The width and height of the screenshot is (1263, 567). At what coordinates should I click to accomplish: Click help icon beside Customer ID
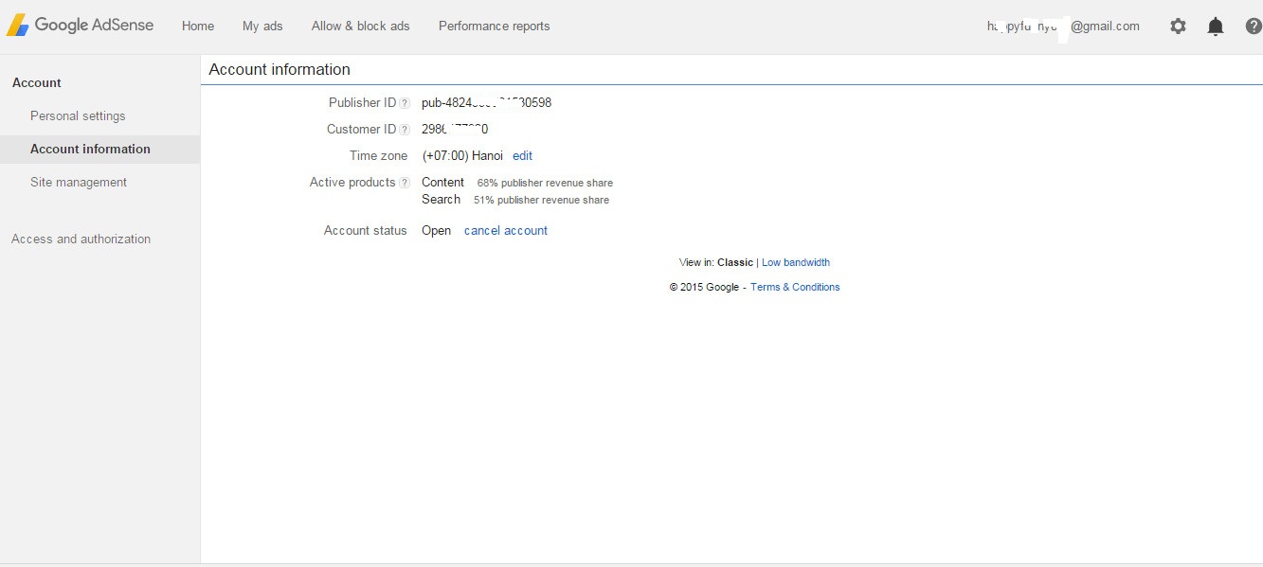point(405,130)
